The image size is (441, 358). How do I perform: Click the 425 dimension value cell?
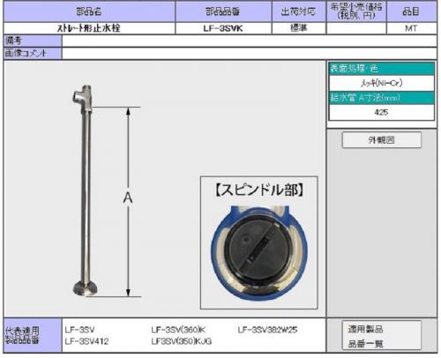tap(382, 112)
